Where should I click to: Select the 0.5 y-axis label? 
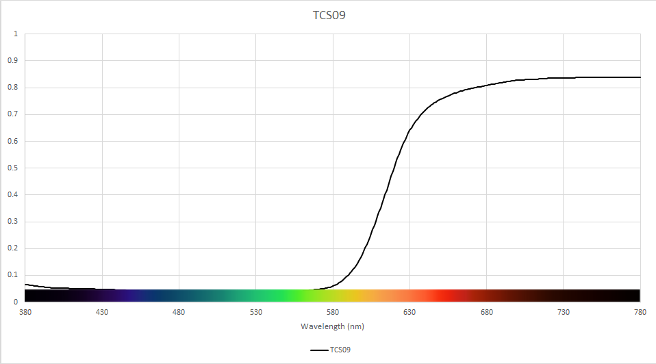(x=13, y=168)
